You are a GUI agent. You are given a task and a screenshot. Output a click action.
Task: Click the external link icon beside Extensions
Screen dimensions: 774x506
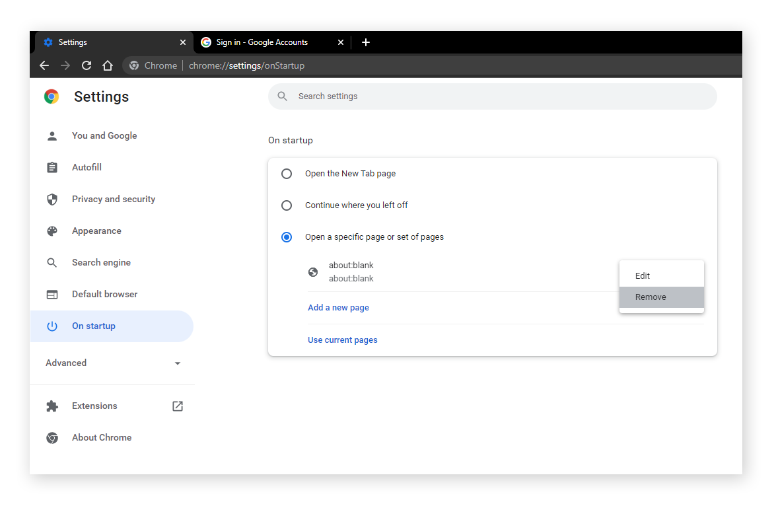click(178, 406)
